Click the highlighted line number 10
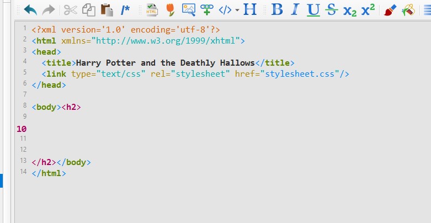The width and height of the screenshot is (431, 223). point(22,129)
